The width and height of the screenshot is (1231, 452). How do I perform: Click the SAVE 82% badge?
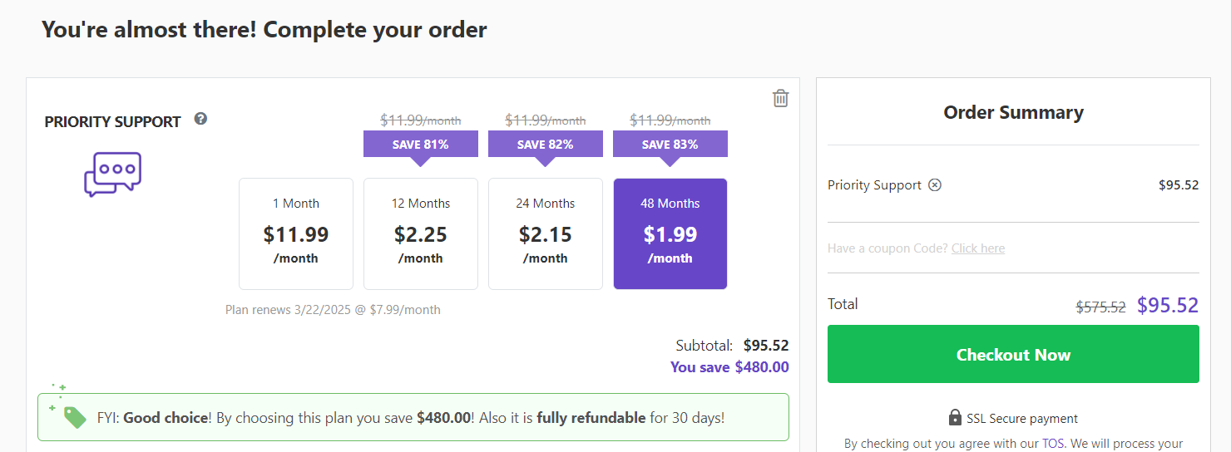[x=546, y=145]
